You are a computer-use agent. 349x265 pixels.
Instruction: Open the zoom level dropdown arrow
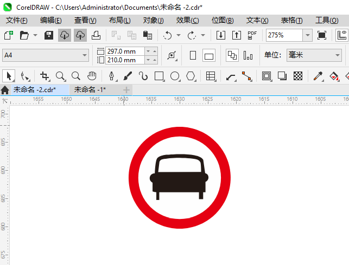click(x=308, y=35)
